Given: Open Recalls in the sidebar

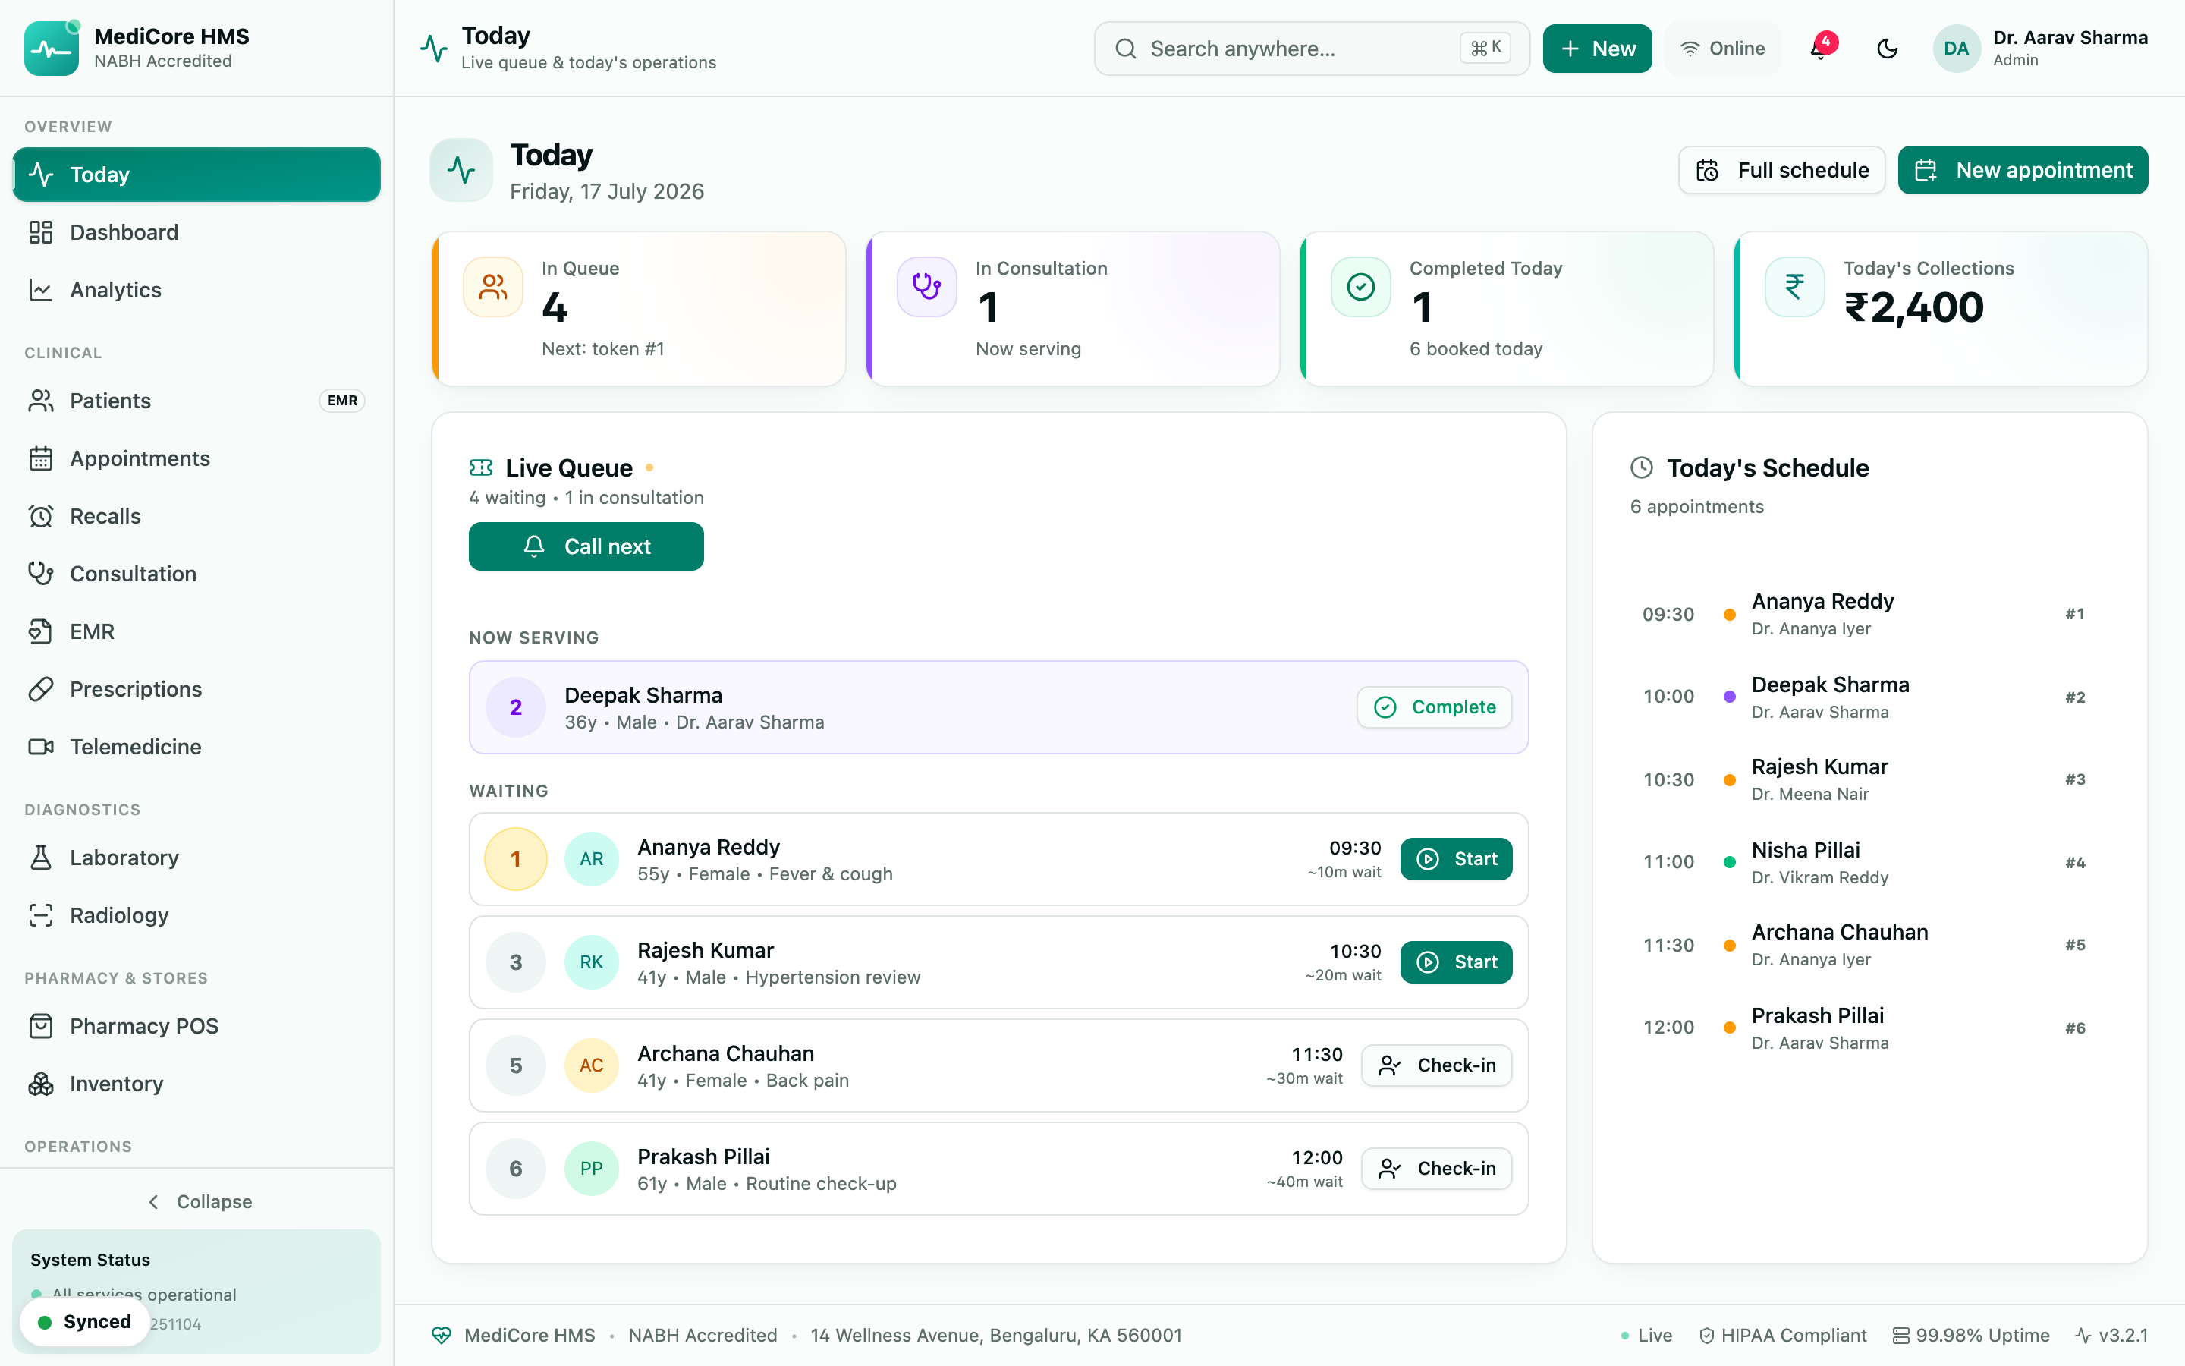Looking at the screenshot, I should coord(196,516).
